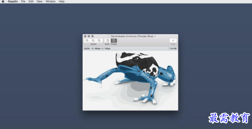Open the Gapplin application menu
The width and height of the screenshot is (252, 129).
click(x=13, y=1)
